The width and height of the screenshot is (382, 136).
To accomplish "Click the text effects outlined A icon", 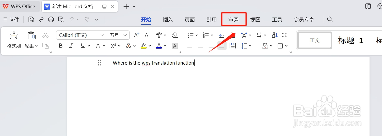I will point(129,46).
